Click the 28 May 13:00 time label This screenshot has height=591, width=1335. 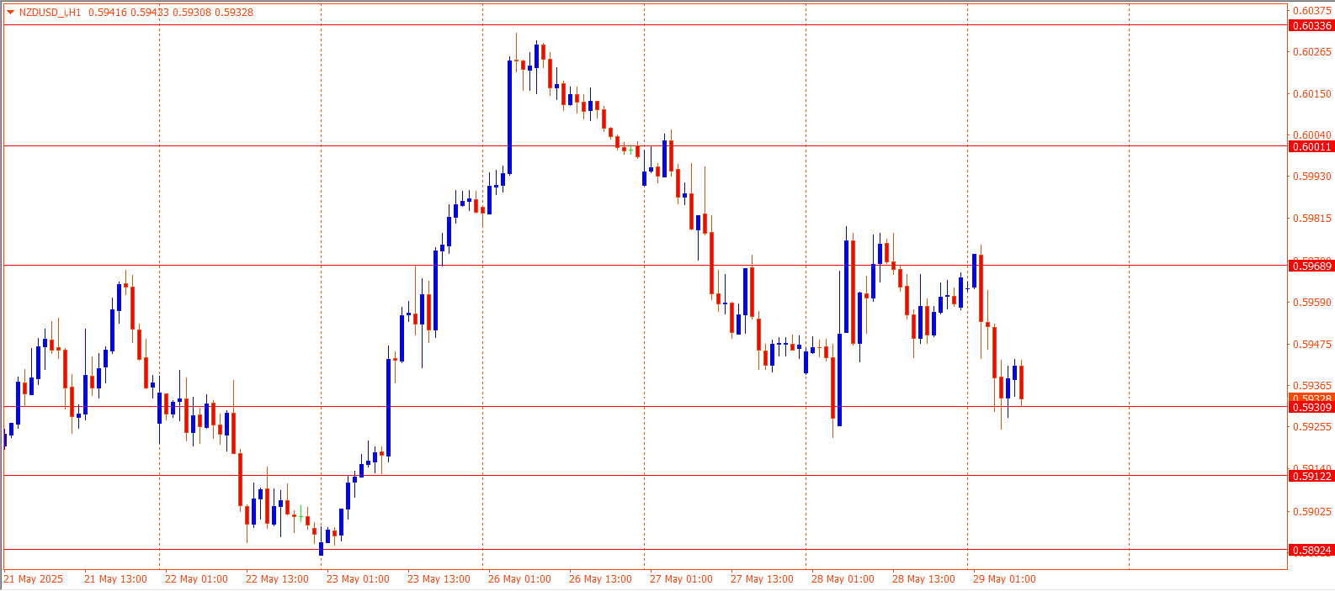pyautogui.click(x=923, y=579)
